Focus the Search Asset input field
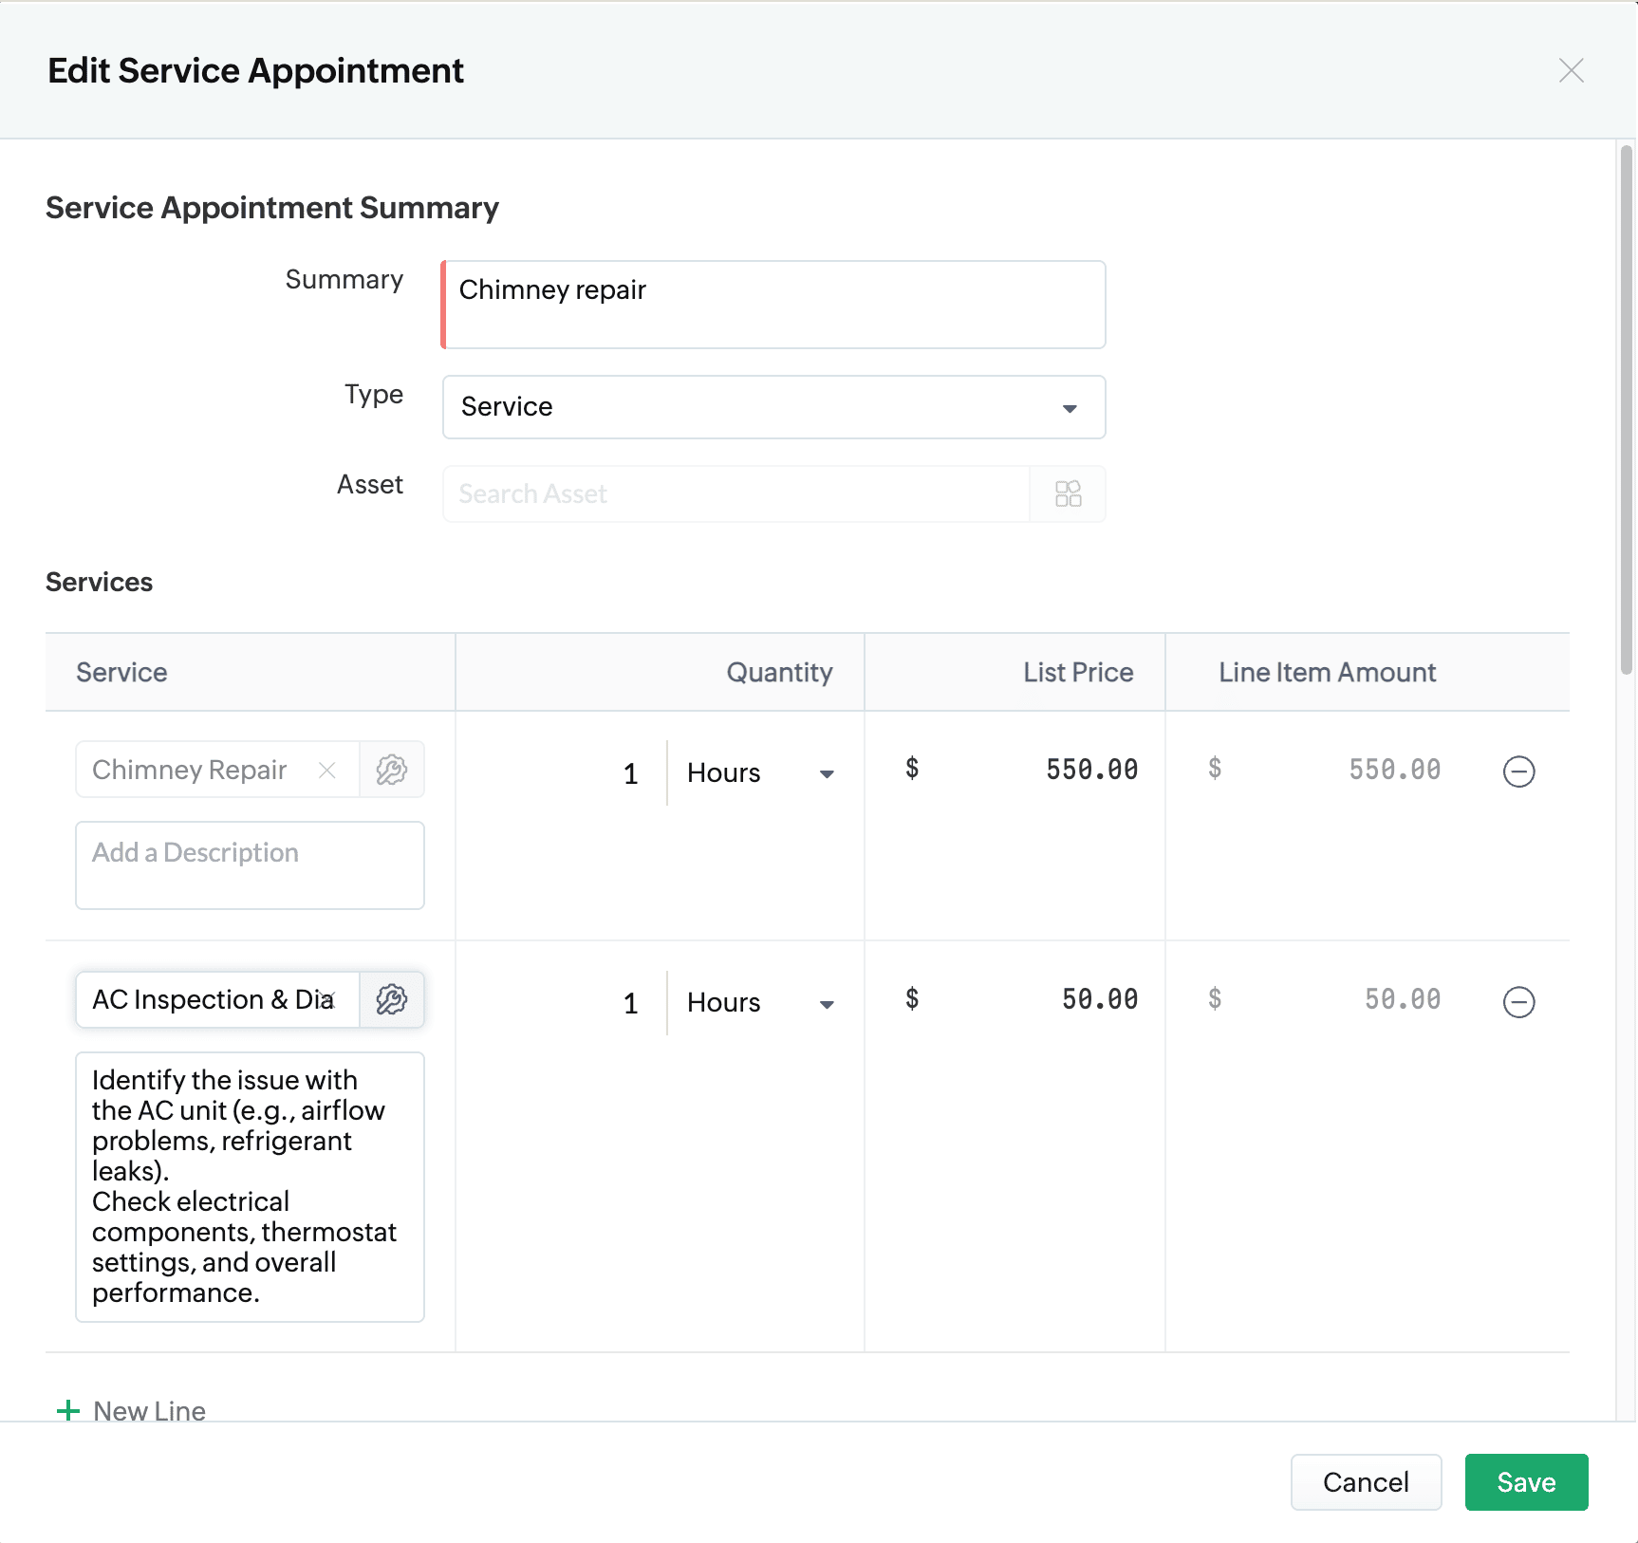This screenshot has width=1638, height=1543. [735, 493]
